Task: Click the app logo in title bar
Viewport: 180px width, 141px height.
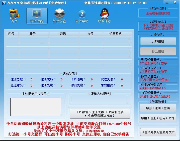Action: tap(4, 3)
